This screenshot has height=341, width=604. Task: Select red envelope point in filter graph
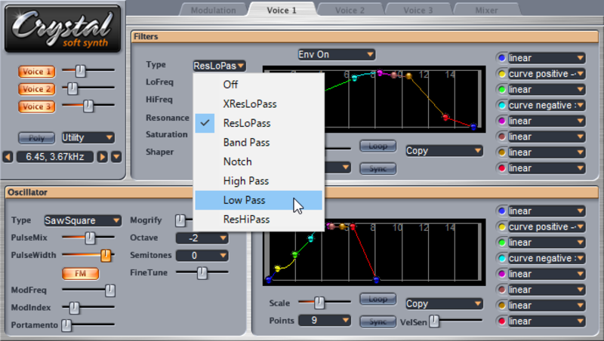tap(445, 117)
